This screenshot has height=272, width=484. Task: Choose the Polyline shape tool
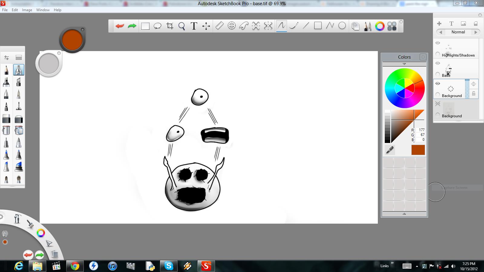(330, 26)
